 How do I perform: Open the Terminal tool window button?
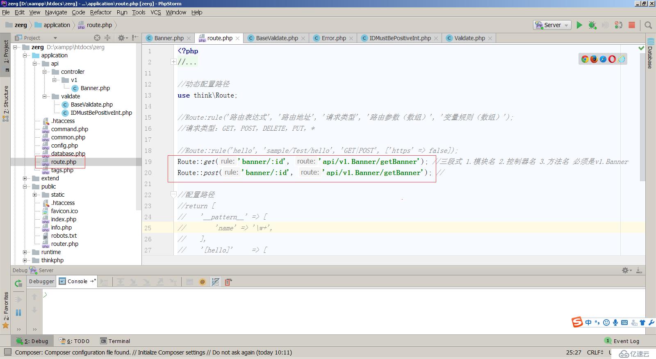pyautogui.click(x=115, y=341)
